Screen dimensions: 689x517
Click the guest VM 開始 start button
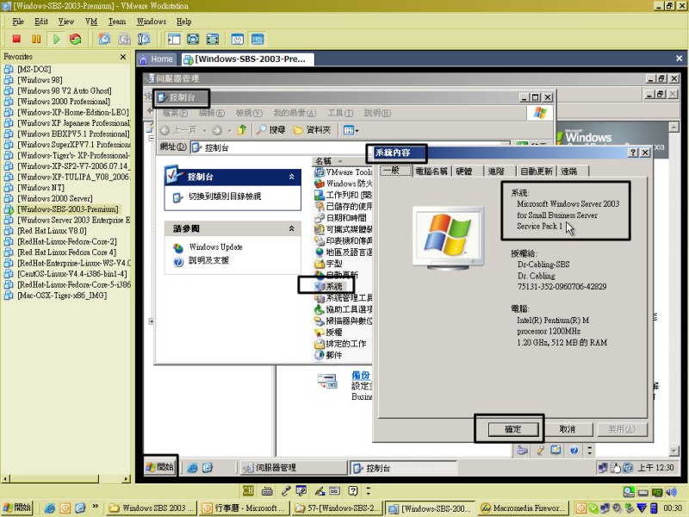[160, 467]
